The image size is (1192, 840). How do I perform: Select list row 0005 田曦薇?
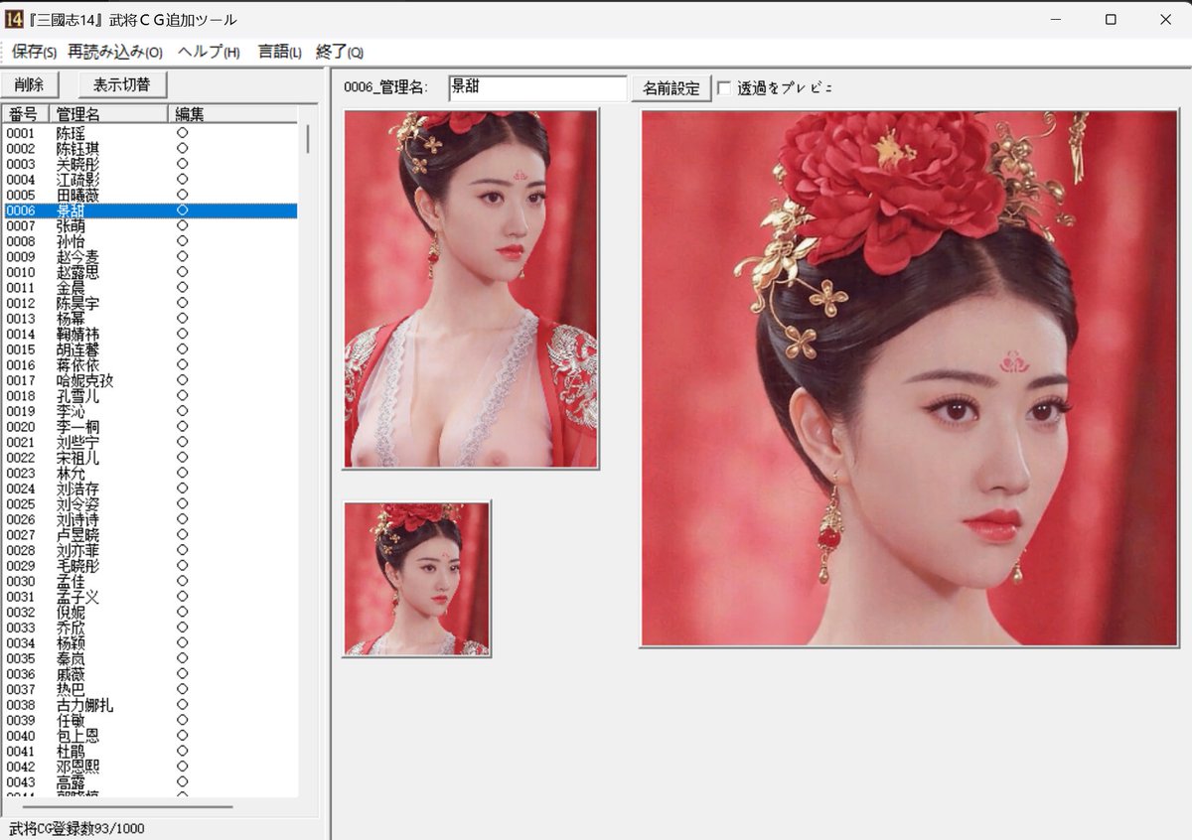point(150,195)
